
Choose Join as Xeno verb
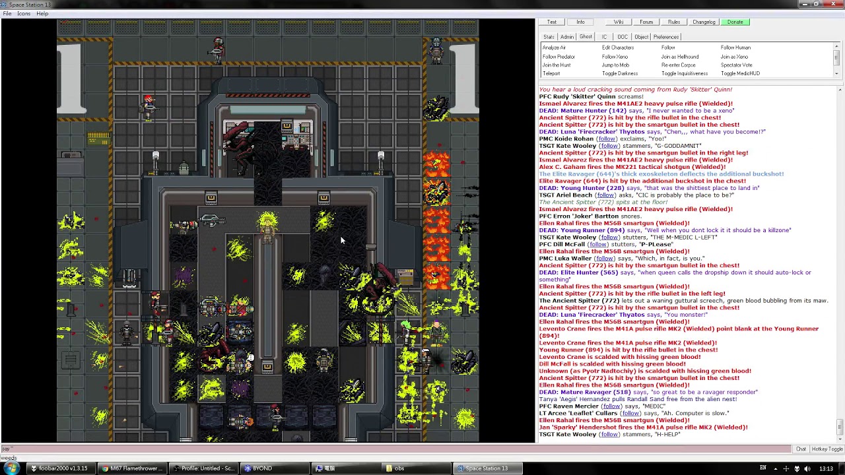[734, 57]
